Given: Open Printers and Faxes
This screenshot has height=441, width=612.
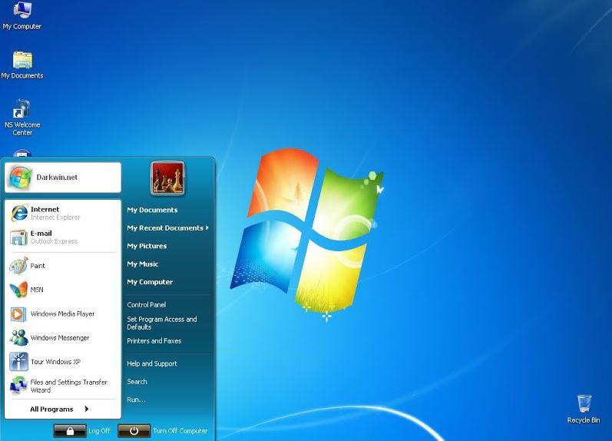Looking at the screenshot, I should tap(154, 341).
